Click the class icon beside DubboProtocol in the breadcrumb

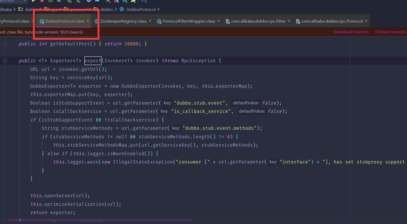point(121,9)
